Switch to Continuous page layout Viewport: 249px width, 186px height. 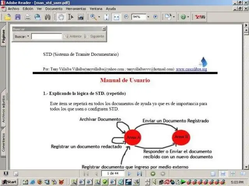pyautogui.click(x=223, y=174)
